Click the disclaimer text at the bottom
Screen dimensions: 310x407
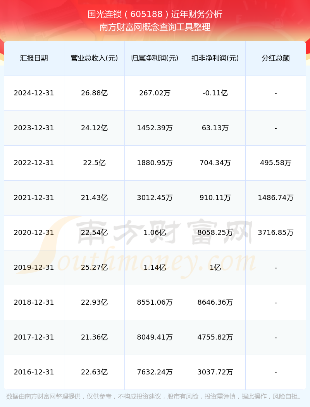pyautogui.click(x=155, y=397)
